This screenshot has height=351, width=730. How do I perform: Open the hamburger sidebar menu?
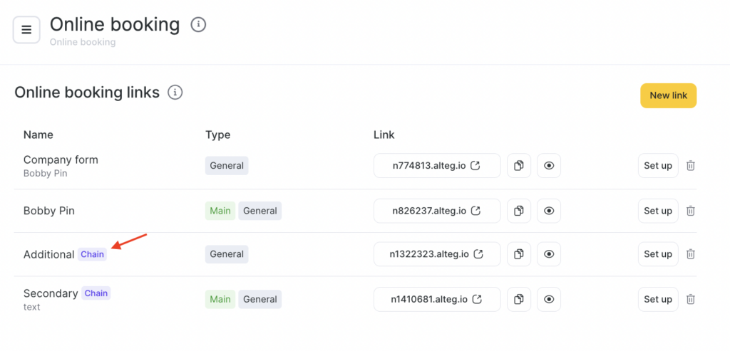[26, 30]
